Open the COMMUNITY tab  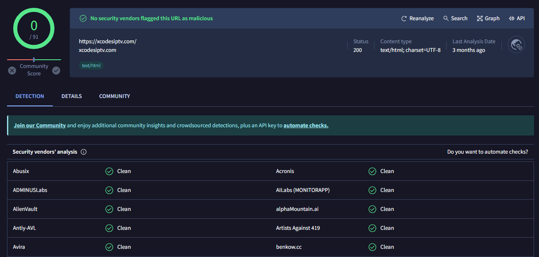click(114, 96)
